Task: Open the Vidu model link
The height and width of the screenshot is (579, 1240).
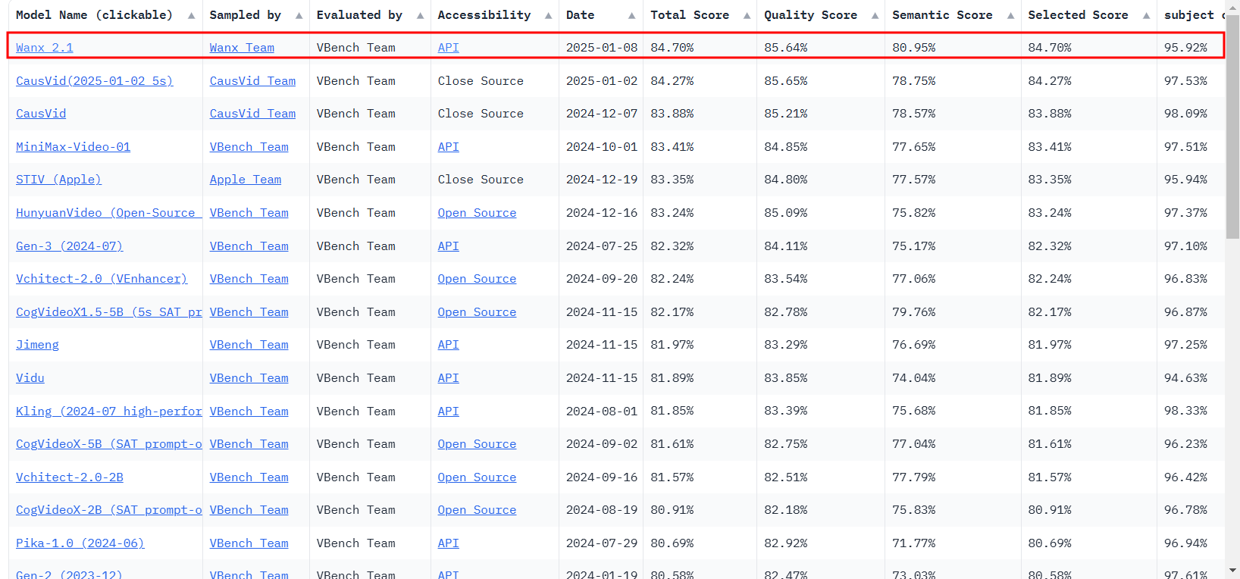Action: [30, 378]
